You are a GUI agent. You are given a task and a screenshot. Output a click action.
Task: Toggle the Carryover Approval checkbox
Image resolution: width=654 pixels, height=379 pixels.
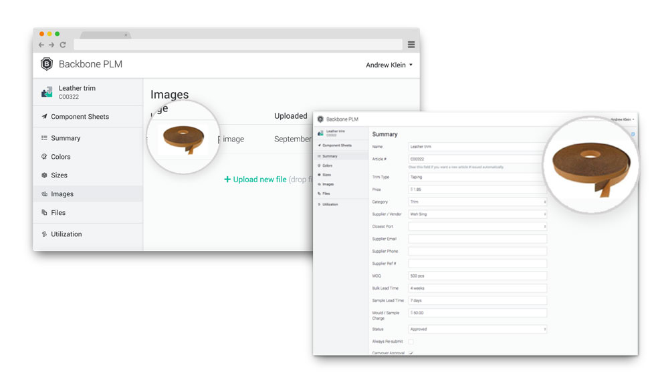(411, 353)
